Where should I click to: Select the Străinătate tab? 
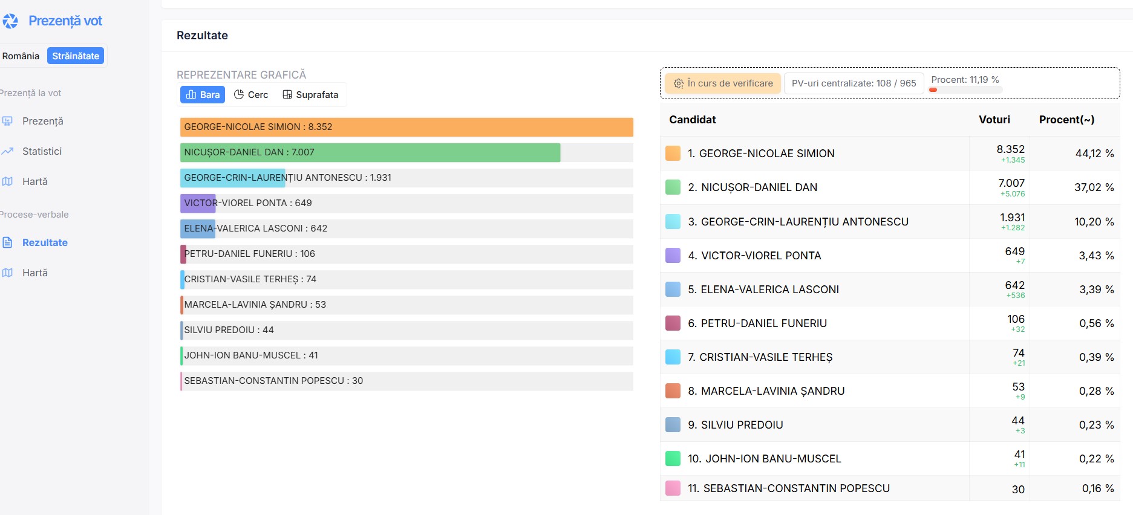[76, 56]
